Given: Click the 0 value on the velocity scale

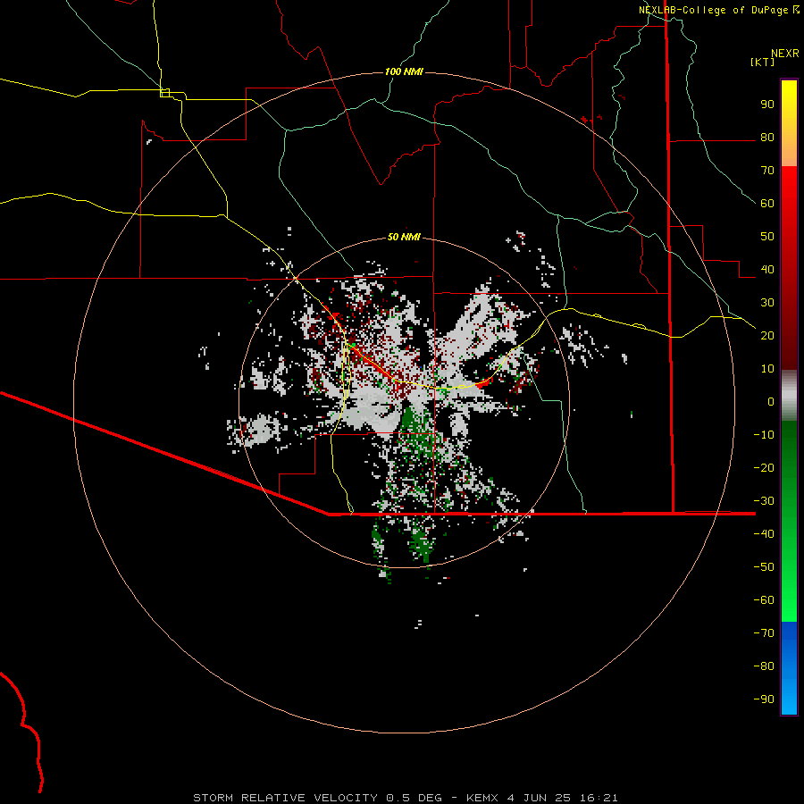Looking at the screenshot, I should (x=771, y=401).
